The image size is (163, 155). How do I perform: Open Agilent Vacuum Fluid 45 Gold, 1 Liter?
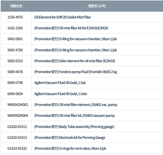pos(61,94)
